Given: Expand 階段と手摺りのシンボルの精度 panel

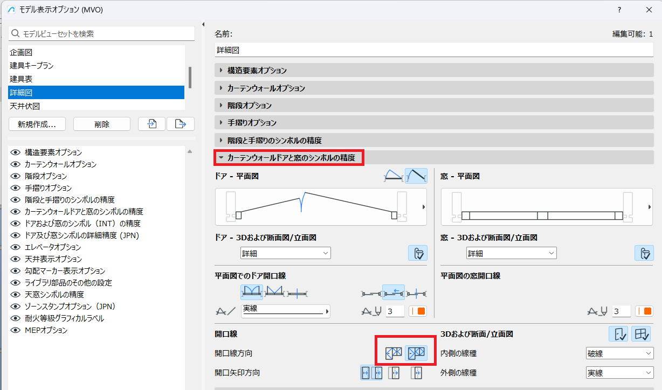Looking at the screenshot, I should [434, 140].
